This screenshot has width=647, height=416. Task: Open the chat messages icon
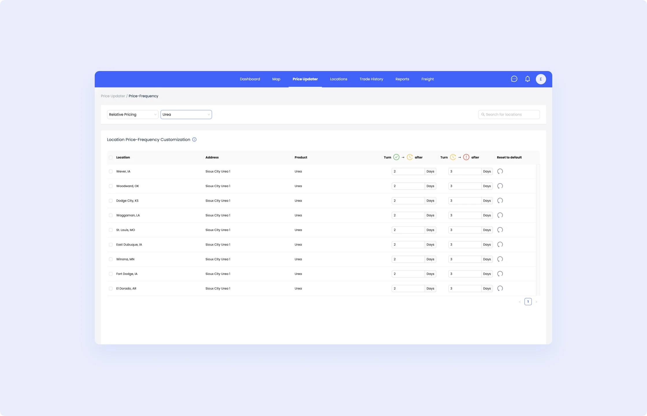tap(514, 79)
